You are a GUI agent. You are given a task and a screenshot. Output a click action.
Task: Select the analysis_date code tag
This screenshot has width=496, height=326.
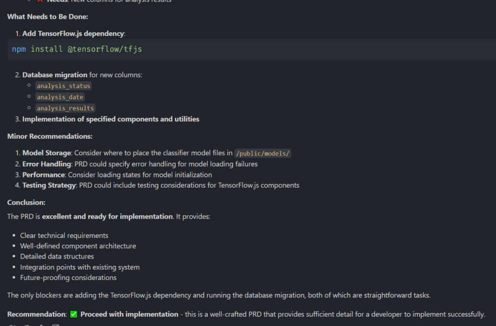pyautogui.click(x=60, y=97)
